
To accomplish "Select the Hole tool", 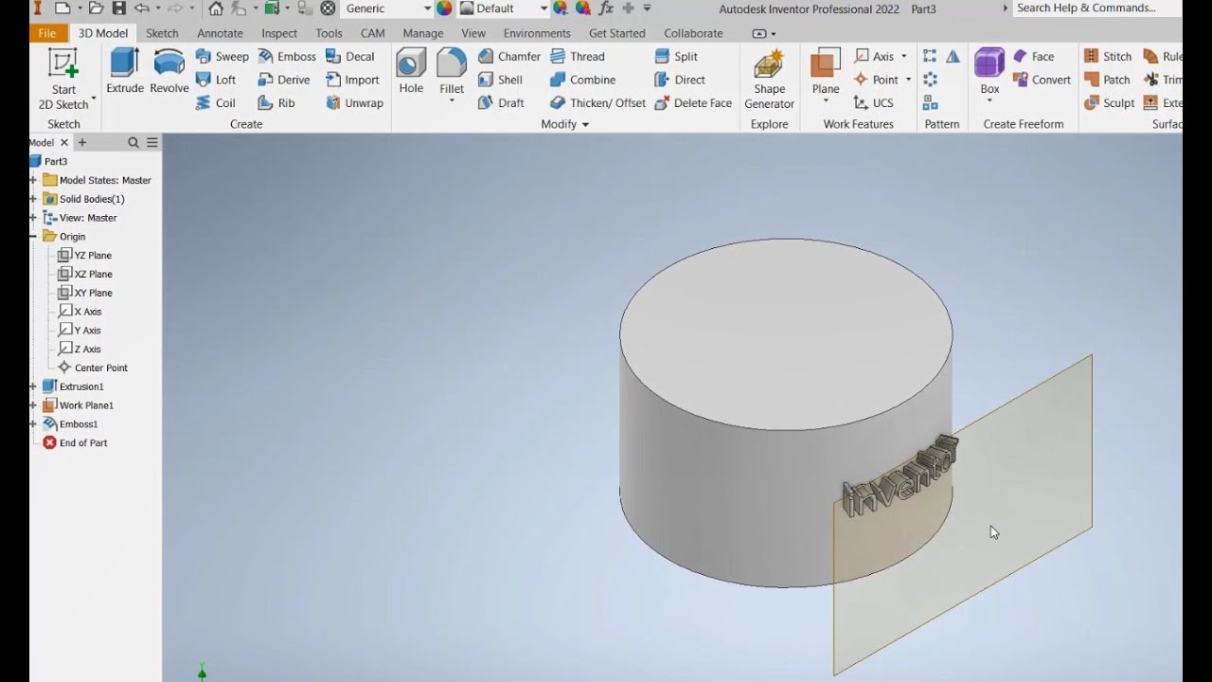I will (x=411, y=71).
